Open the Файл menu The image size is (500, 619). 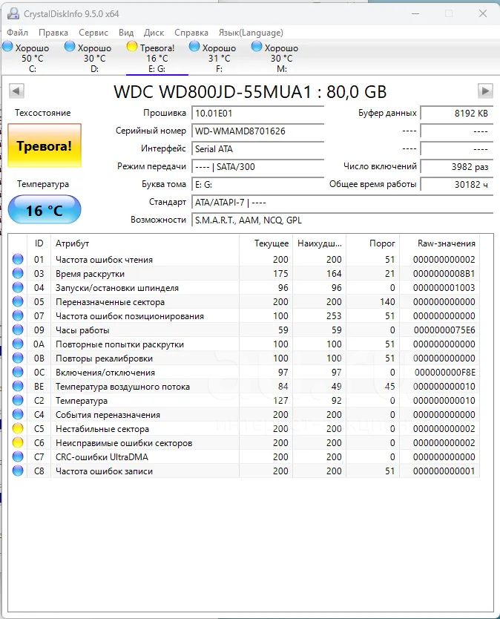[x=18, y=33]
